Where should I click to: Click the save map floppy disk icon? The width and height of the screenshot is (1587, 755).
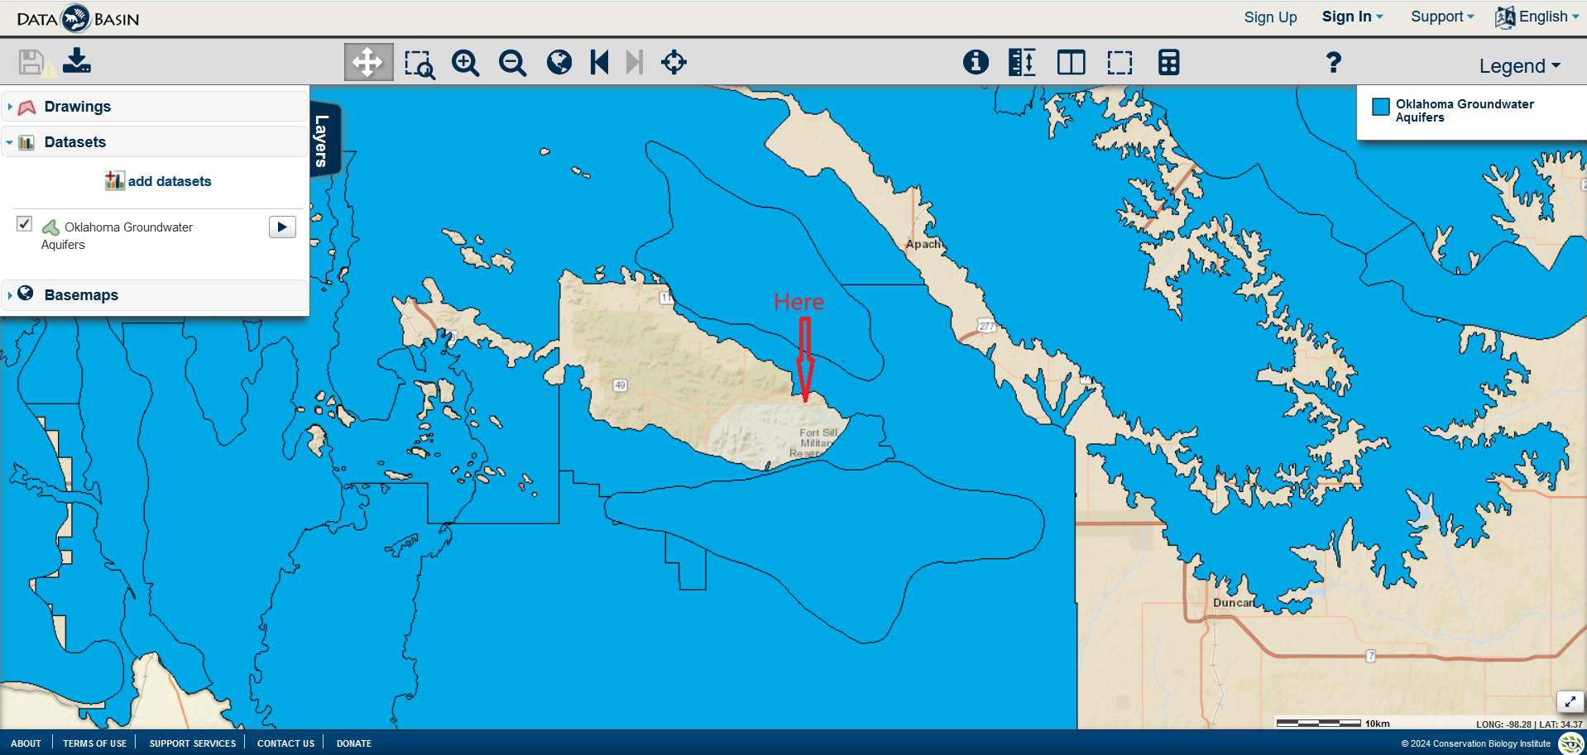[31, 62]
